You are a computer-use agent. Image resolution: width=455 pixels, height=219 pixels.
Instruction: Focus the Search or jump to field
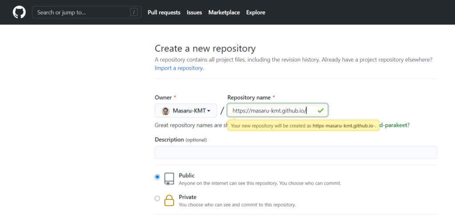click(x=80, y=12)
